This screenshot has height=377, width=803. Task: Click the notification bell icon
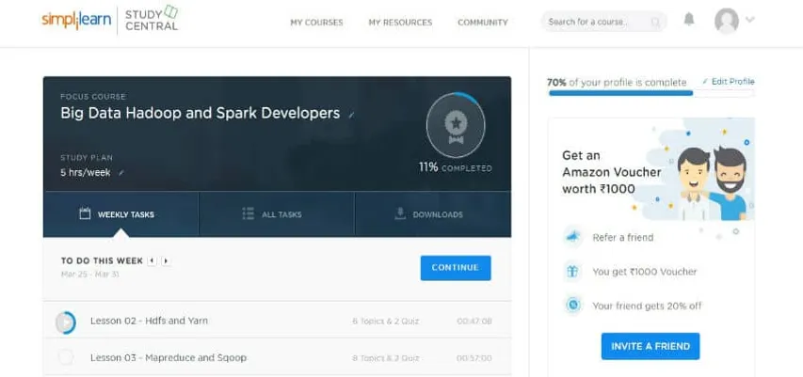point(689,20)
